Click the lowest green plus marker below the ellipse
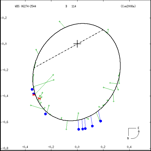Viewport: 151px width, 151px height. (66, 129)
